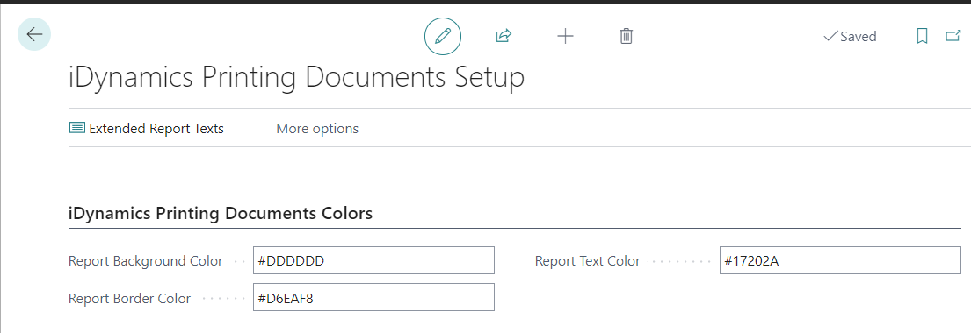
Task: Click the pencil edit icon
Action: (443, 37)
